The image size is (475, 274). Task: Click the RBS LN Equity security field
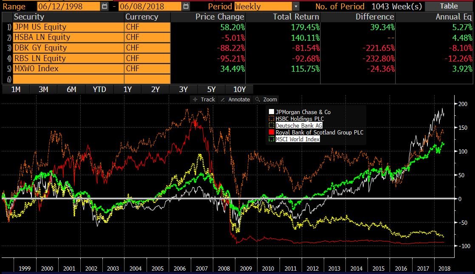(68, 58)
